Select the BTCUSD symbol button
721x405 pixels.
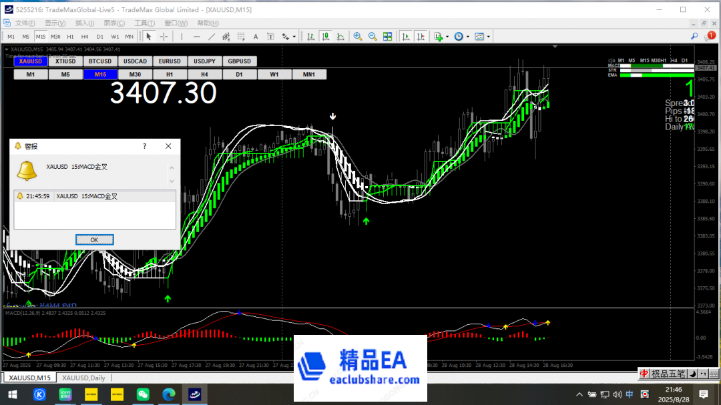pos(99,61)
